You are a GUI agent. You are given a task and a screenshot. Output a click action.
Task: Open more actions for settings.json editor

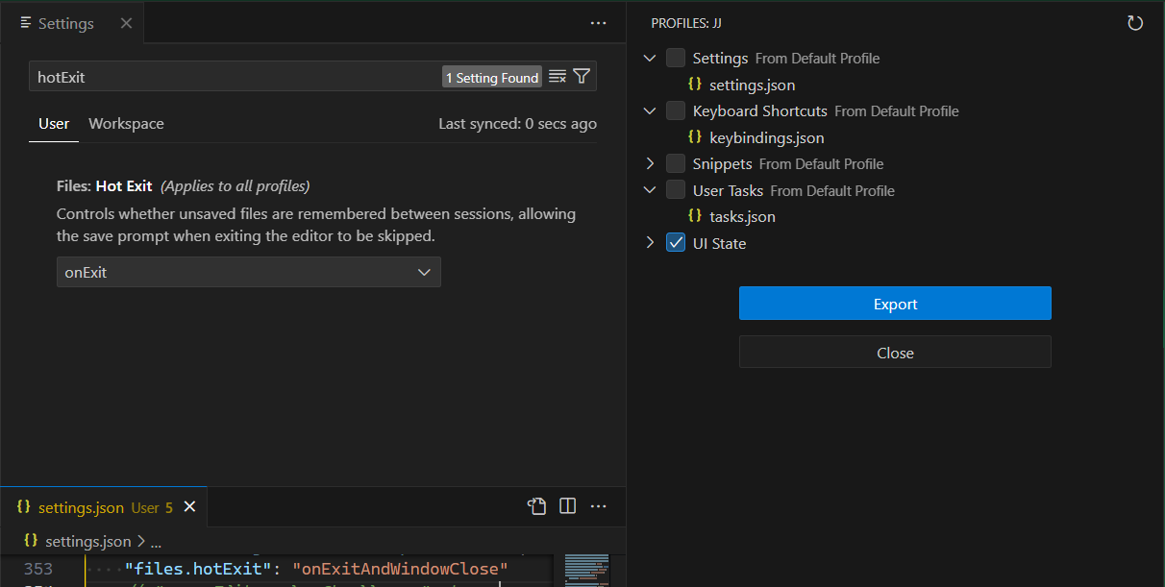click(x=598, y=506)
